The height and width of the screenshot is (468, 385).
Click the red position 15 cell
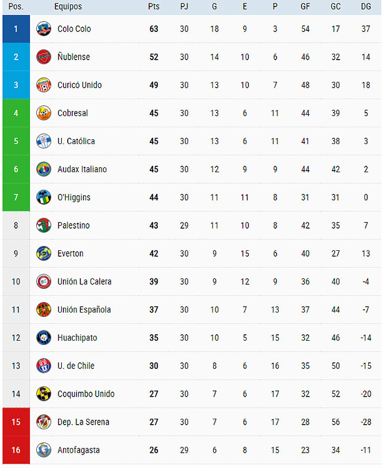(x=16, y=422)
